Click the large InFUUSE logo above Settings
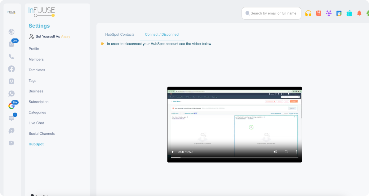The width and height of the screenshot is (369, 196). click(x=42, y=12)
